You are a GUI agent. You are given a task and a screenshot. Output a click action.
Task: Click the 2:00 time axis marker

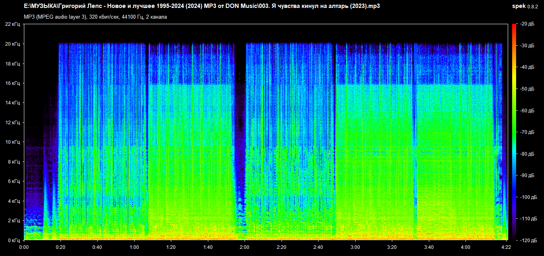[245, 247]
